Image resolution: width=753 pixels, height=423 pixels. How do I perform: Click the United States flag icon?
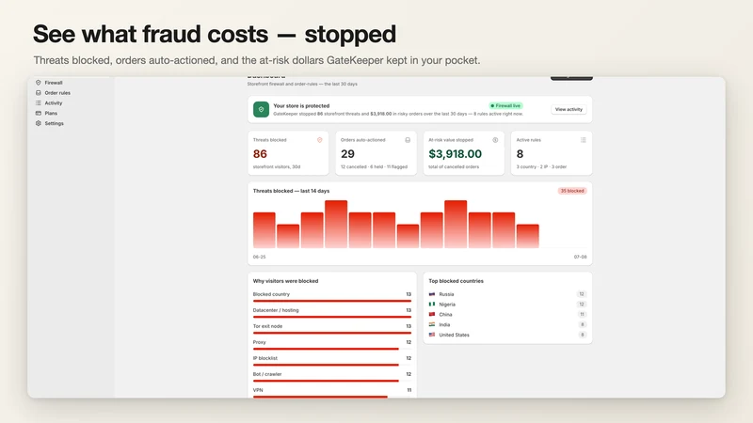(432, 335)
